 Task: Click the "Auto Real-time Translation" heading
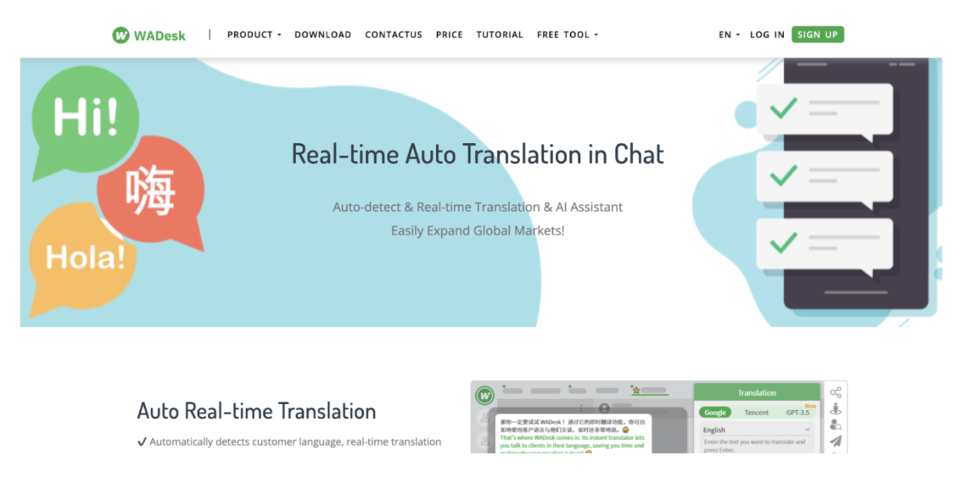[x=256, y=411]
